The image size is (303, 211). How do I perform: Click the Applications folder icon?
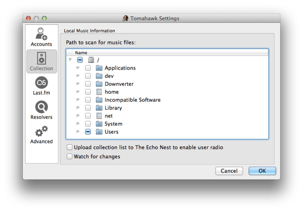pyautogui.click(x=99, y=68)
